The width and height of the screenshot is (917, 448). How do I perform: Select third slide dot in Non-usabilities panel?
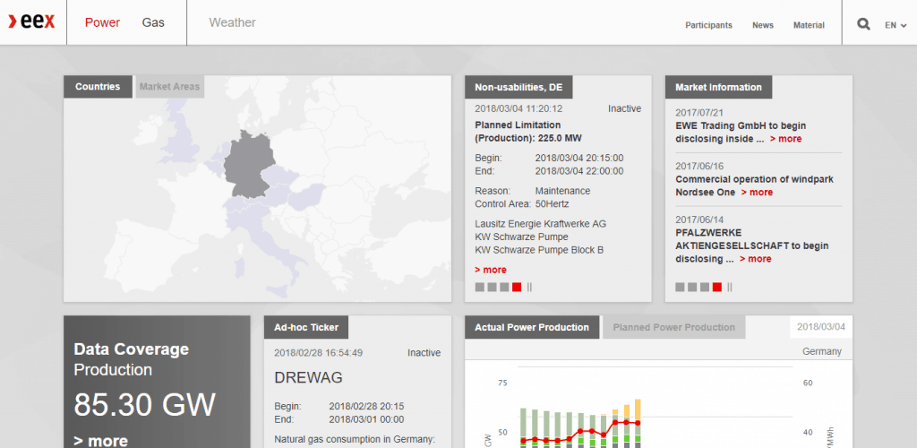tap(504, 287)
